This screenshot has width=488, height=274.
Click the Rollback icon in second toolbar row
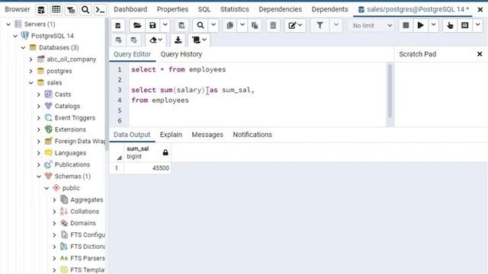coord(134,40)
